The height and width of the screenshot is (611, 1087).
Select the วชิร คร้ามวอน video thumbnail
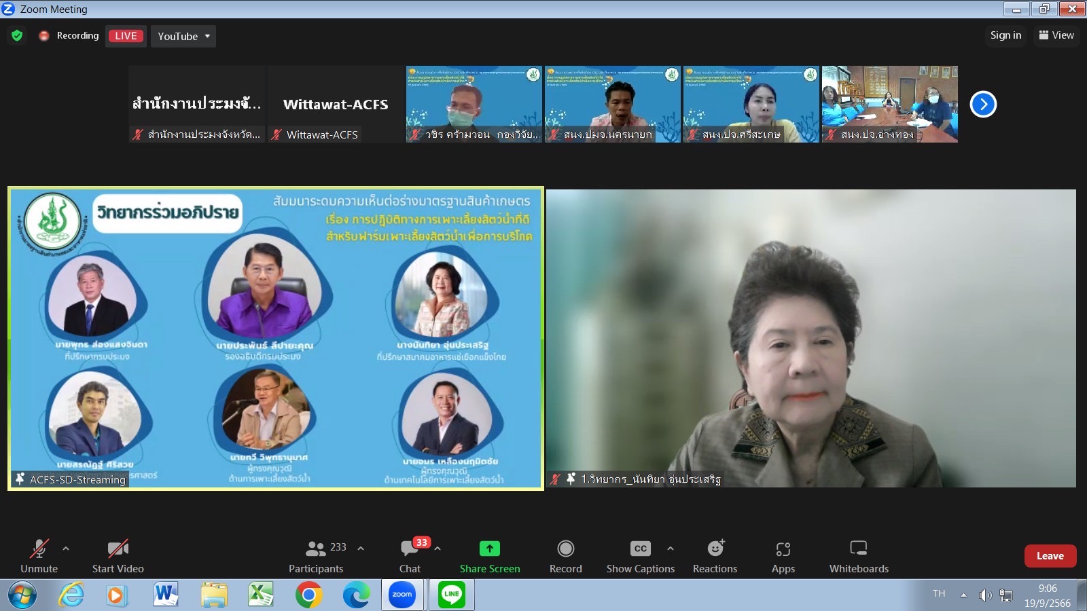coord(474,104)
